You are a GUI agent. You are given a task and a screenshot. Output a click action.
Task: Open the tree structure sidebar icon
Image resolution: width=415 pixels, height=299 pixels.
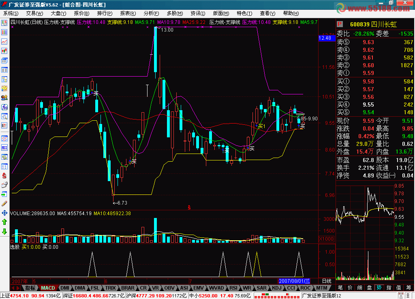[x=4, y=79]
